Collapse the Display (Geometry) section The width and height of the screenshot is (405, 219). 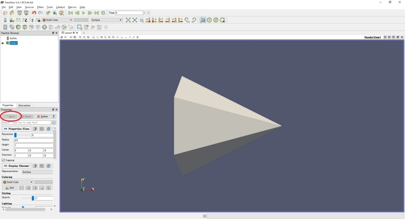[x=16, y=166]
